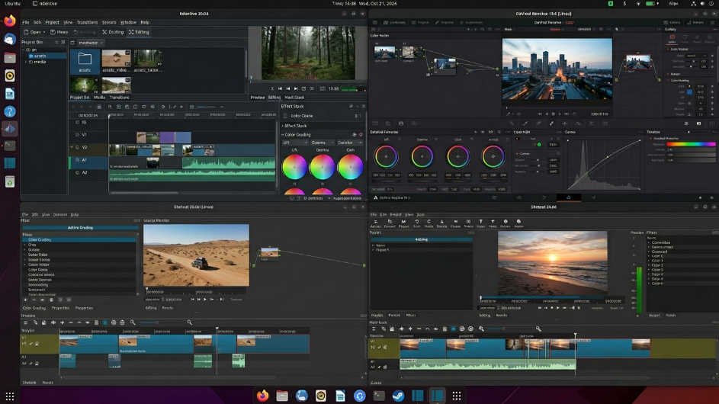This screenshot has height=404, width=719.
Task: Open the eyedropper tool under Resolve's viewer
Action: point(508,114)
